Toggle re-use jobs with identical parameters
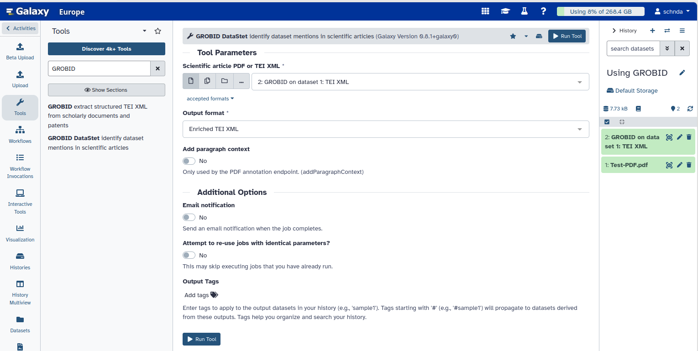The image size is (698, 351). point(189,255)
